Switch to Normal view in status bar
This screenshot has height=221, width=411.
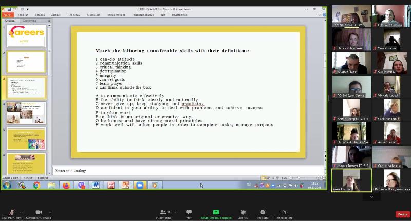[264, 178]
